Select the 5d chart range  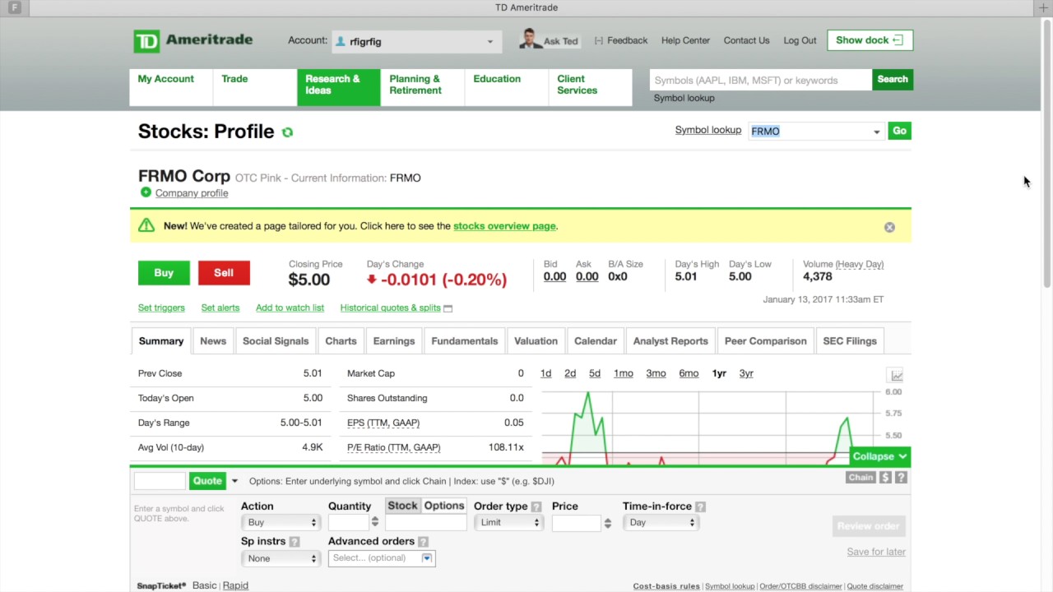click(595, 373)
